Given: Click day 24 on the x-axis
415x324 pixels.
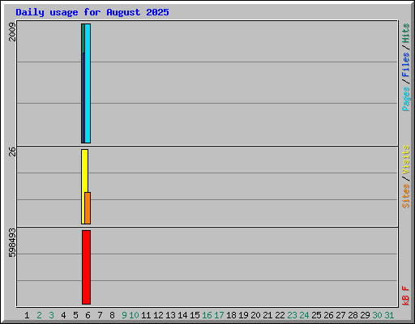Looking at the screenshot, I should pos(304,315).
